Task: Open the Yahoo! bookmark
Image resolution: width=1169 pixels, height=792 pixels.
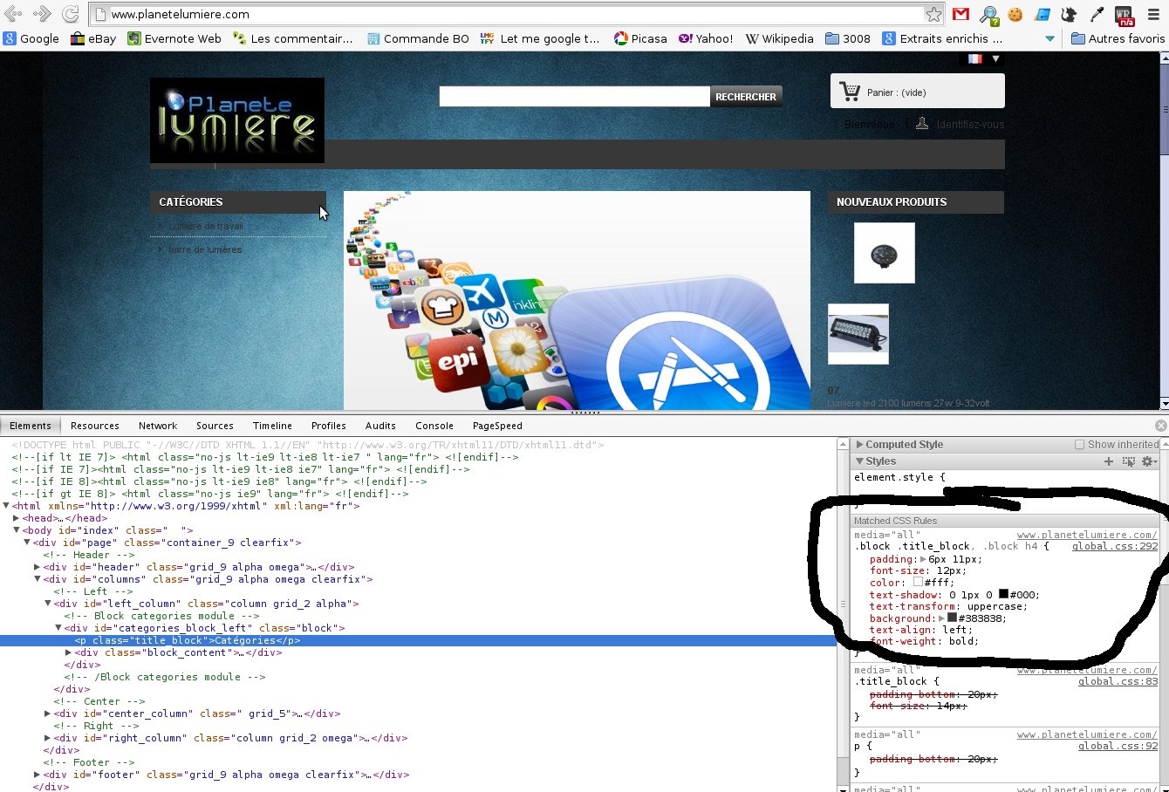Action: (x=706, y=38)
